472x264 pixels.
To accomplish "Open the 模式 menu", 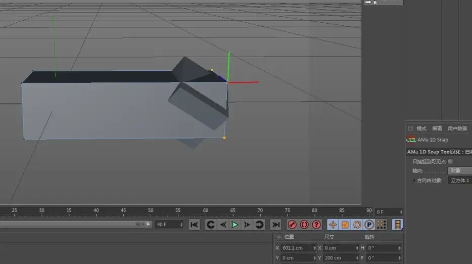I will [x=421, y=128].
